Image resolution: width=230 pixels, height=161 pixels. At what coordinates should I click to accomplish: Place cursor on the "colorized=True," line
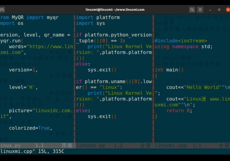click(x=31, y=128)
